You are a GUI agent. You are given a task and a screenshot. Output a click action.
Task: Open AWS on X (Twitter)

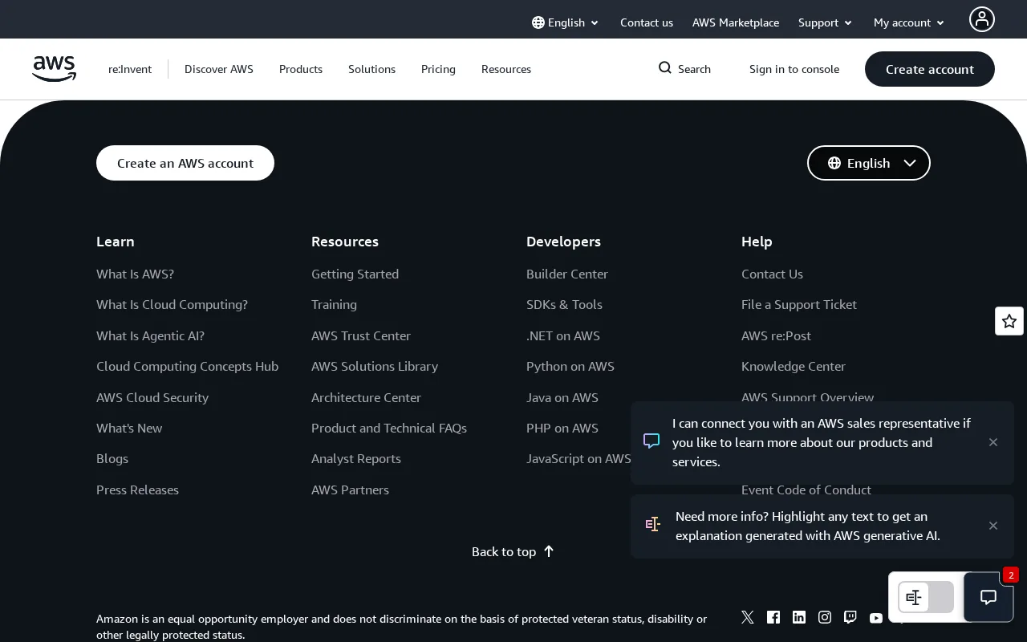[x=748, y=617]
